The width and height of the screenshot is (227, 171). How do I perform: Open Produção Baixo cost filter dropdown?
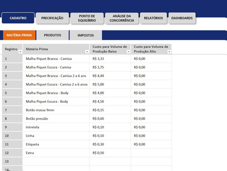click(128, 52)
